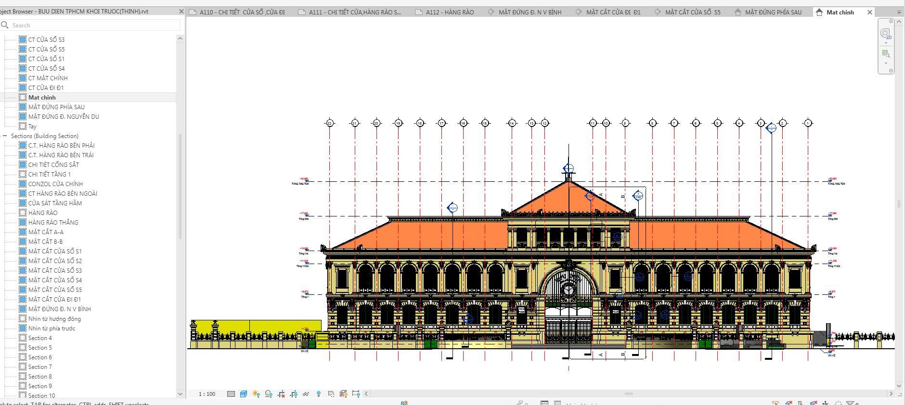Image resolution: width=905 pixels, height=405 pixels.
Task: Select MẶT ĐỨNG PHÍA SAU in browser
Action: (56, 107)
